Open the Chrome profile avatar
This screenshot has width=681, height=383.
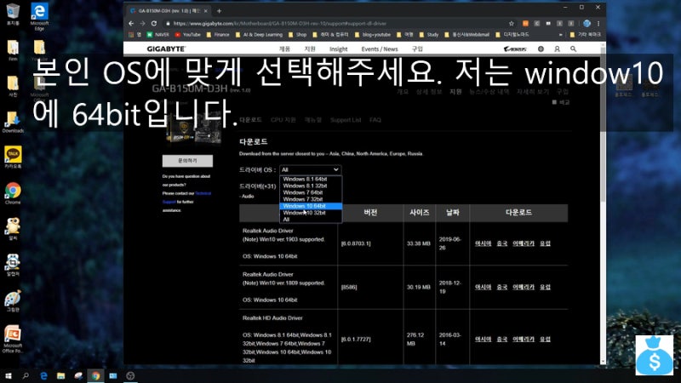587,24
